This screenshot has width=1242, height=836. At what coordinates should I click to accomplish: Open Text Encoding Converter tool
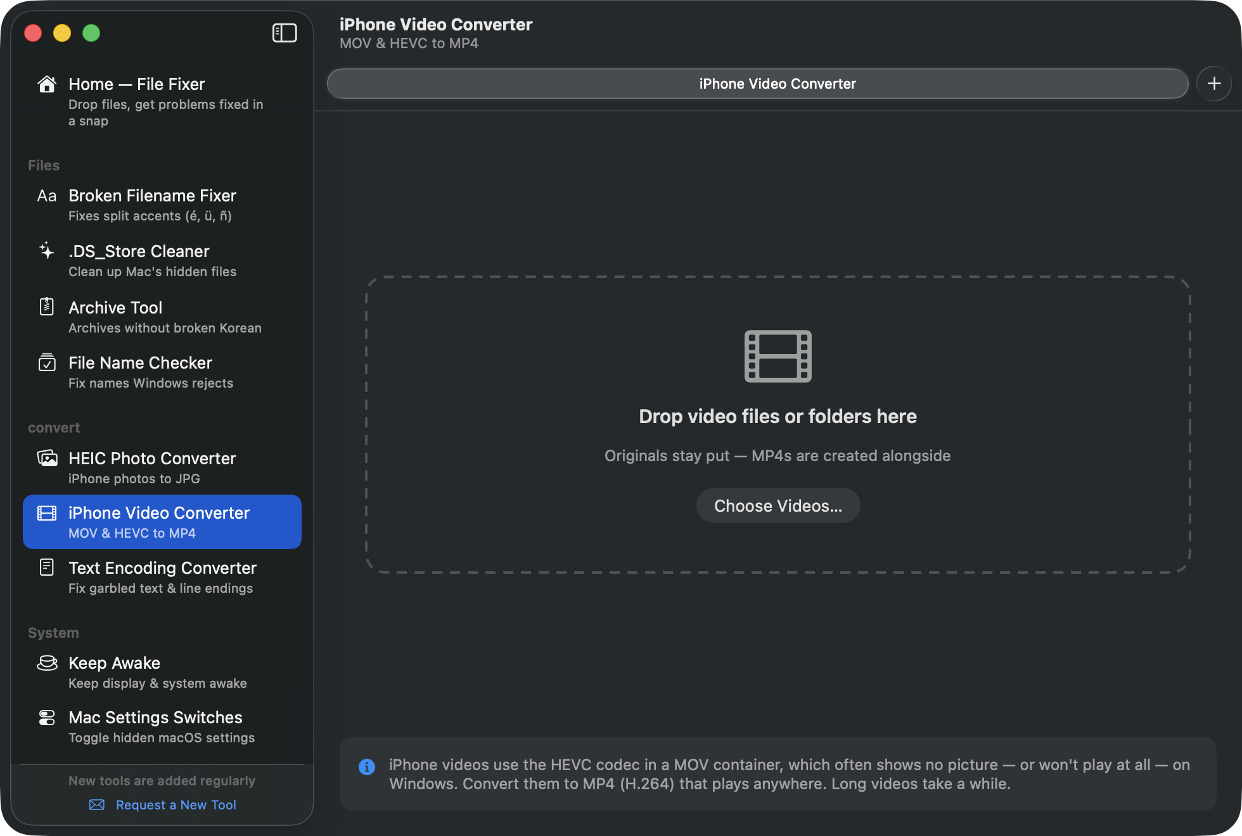[162, 577]
